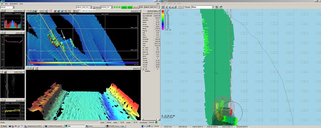321x128 pixels.
Task: Expand the Cross track view selector
Action: point(20,33)
